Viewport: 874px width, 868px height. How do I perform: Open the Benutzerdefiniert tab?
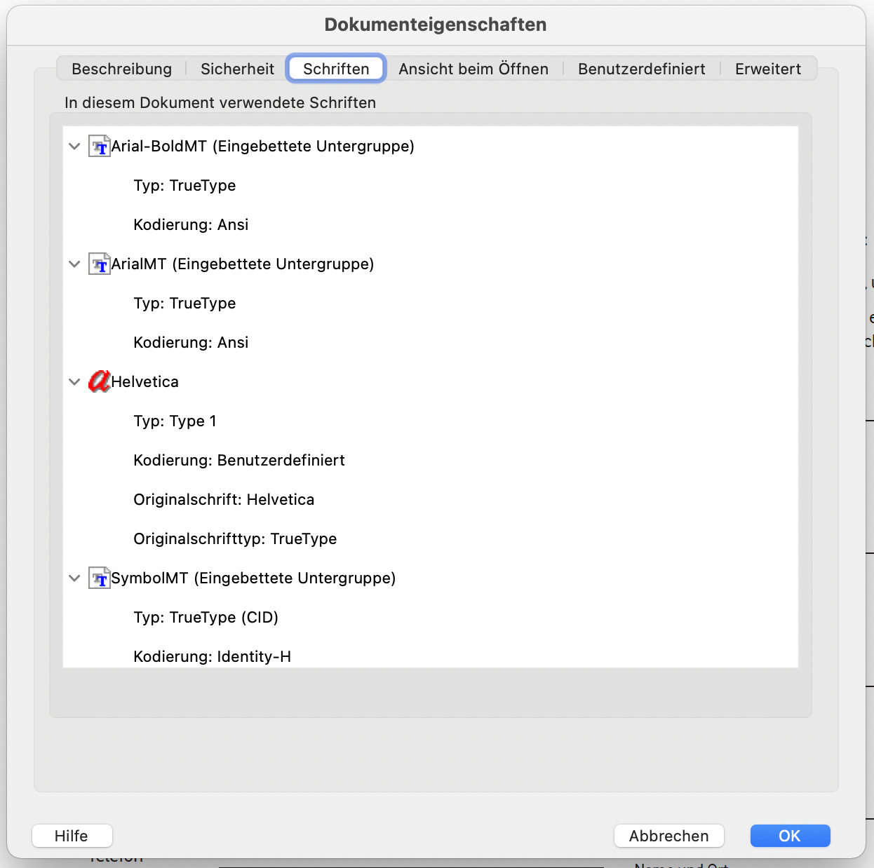tap(641, 69)
